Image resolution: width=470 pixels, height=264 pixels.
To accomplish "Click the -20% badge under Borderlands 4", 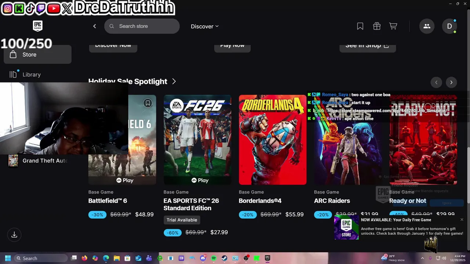I will [x=248, y=215].
